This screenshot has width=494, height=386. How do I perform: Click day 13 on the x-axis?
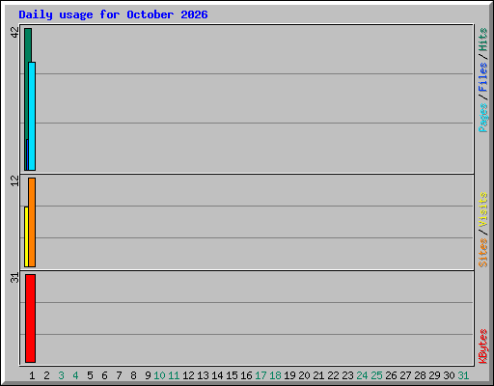(x=203, y=375)
